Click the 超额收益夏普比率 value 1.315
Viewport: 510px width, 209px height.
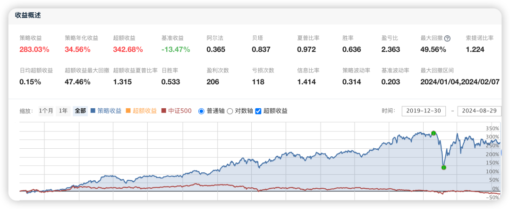(122, 82)
